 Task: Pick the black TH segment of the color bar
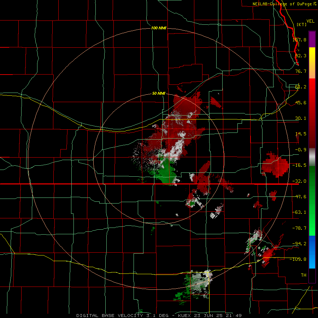pos(312,275)
